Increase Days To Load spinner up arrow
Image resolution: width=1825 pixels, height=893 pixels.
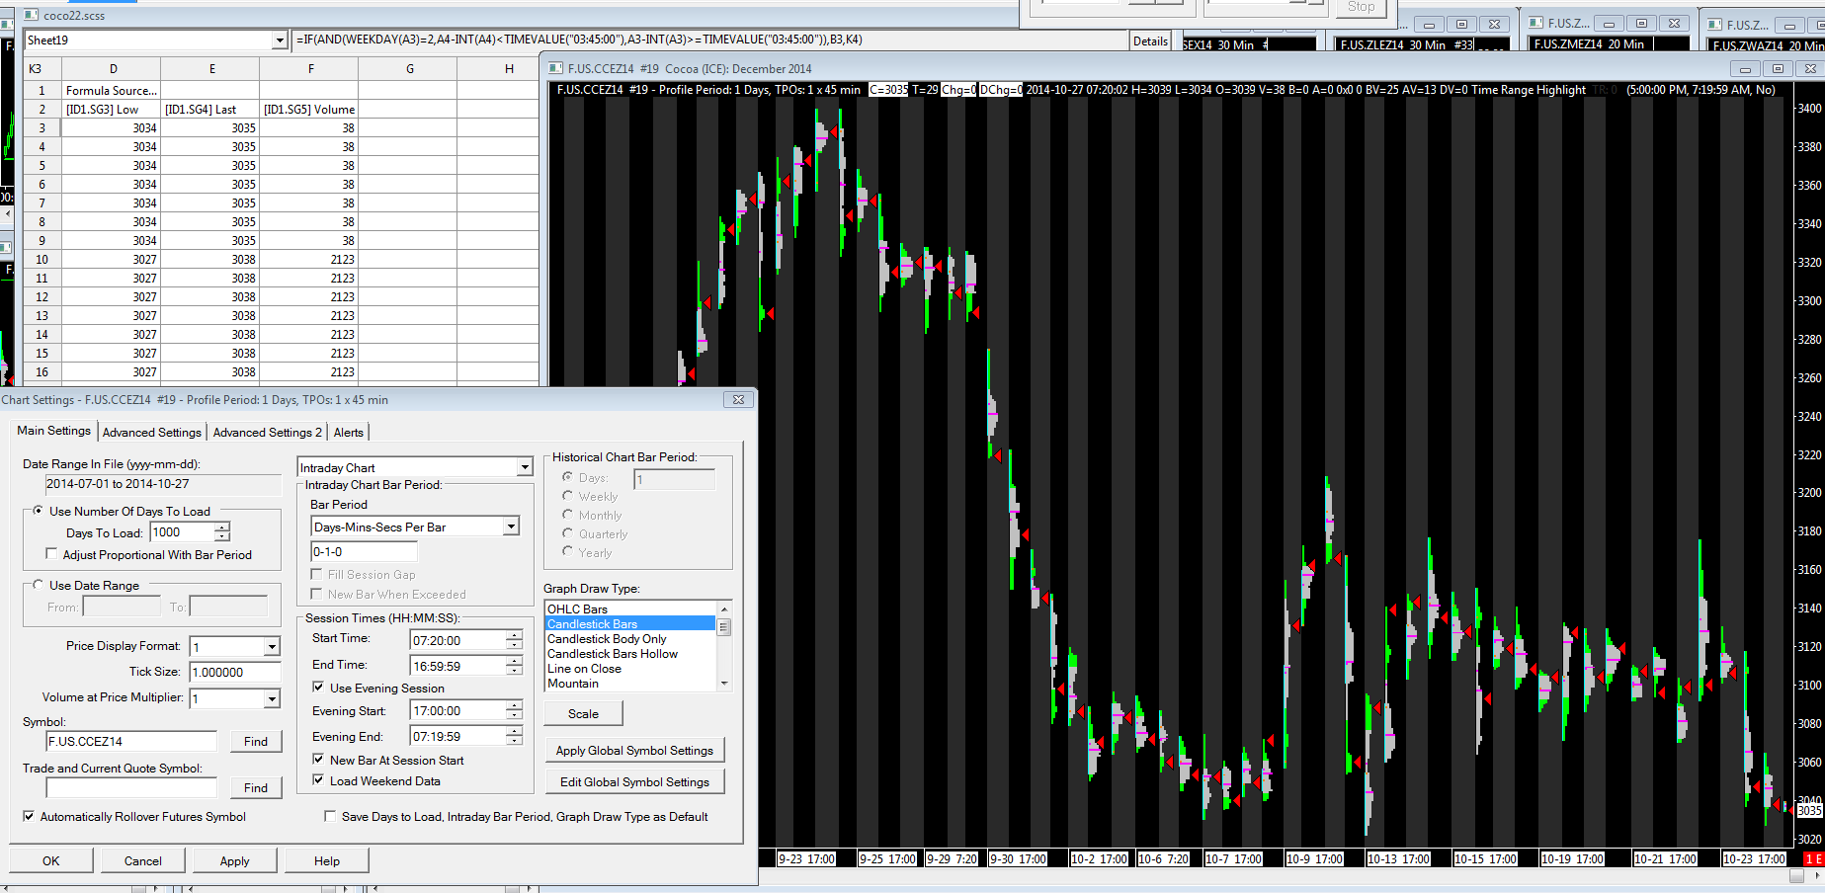click(x=222, y=527)
